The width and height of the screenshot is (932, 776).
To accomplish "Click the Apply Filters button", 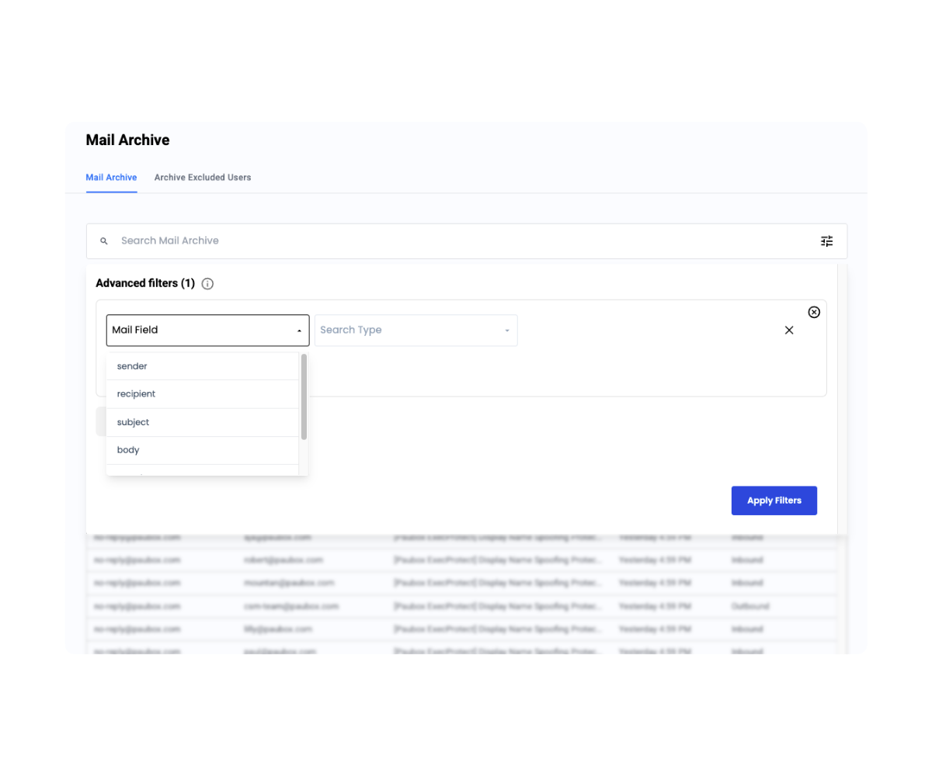I will pos(774,501).
